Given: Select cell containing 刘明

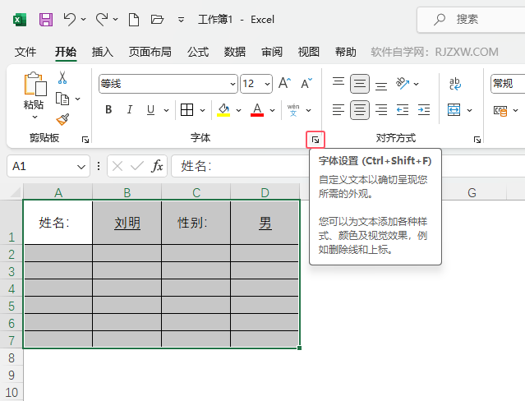Looking at the screenshot, I should [127, 223].
